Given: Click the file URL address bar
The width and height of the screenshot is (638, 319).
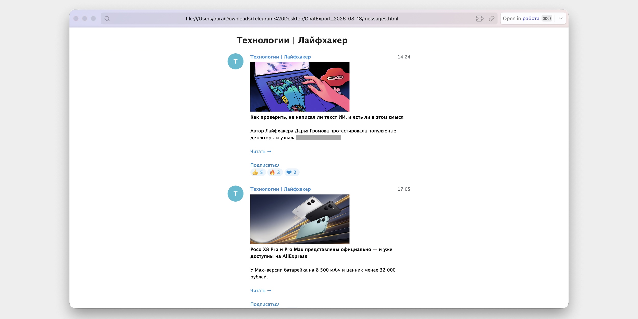Looking at the screenshot, I should [292, 19].
